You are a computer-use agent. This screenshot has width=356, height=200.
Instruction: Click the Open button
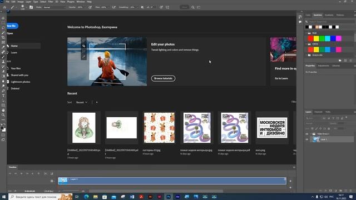click(10, 33)
